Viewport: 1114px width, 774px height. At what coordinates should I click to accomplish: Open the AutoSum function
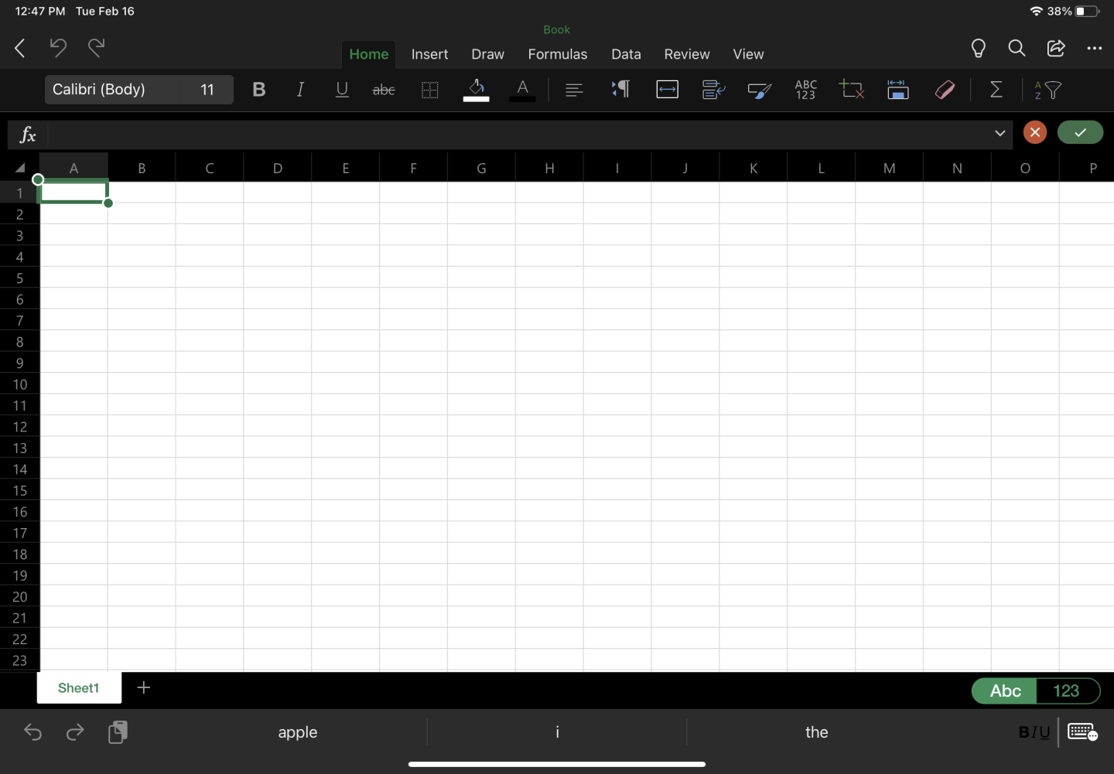[x=996, y=90]
